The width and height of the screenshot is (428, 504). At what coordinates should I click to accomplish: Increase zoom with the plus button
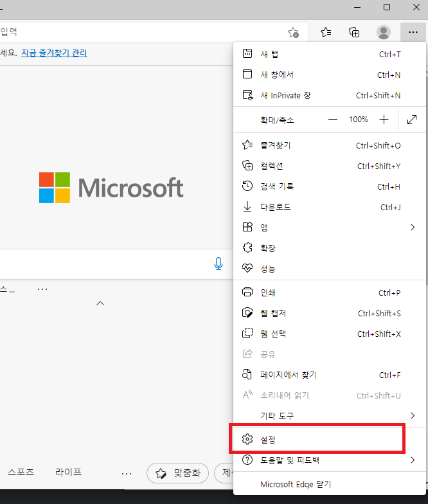(x=384, y=120)
